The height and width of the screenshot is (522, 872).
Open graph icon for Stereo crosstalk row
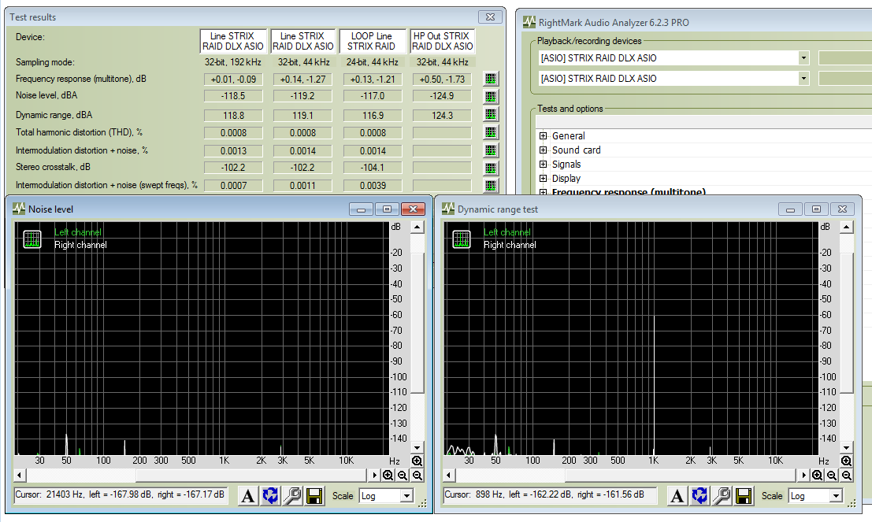coord(491,168)
